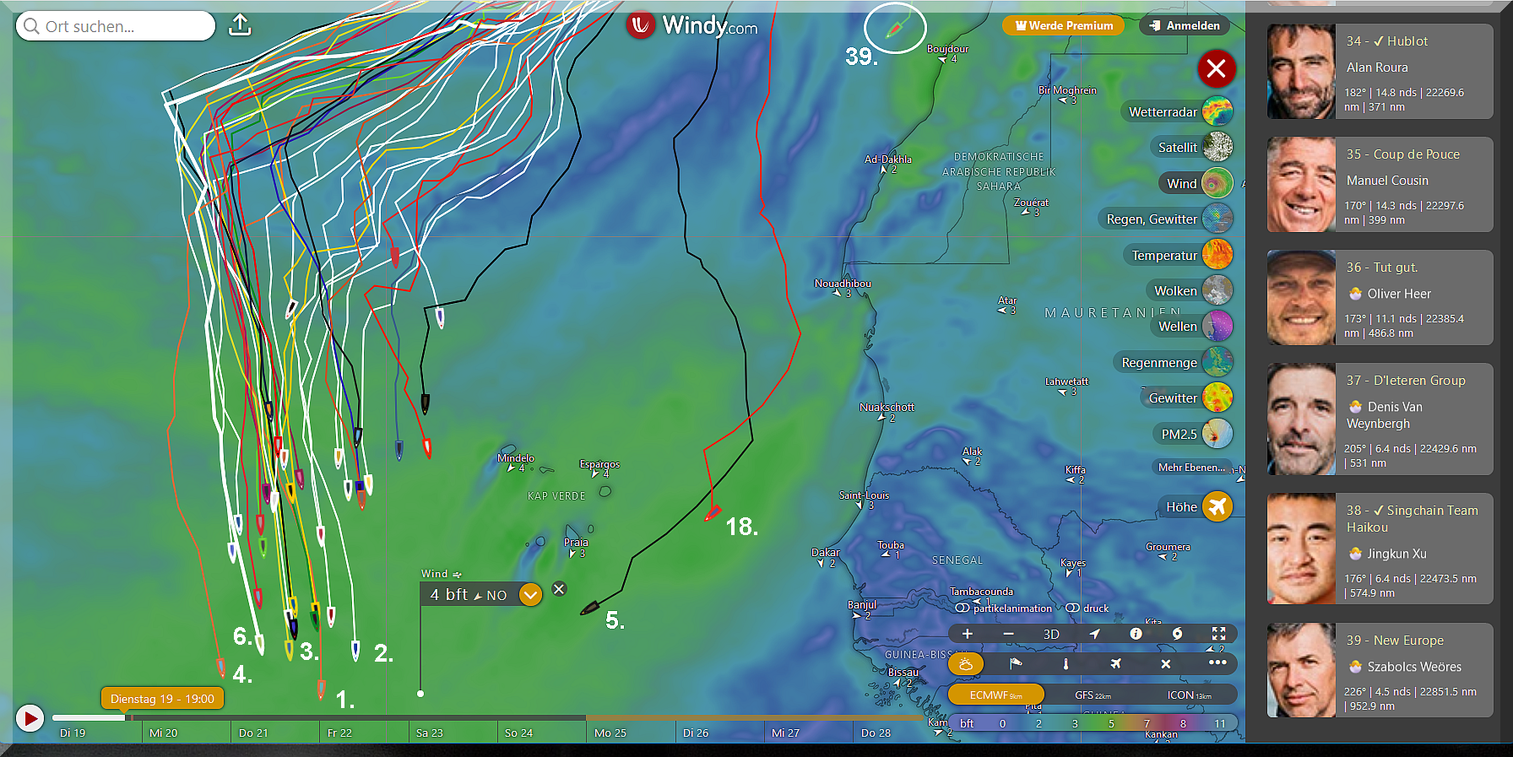Select the thermometer temperature icon
Screen dimensions: 1513x757
click(1066, 664)
